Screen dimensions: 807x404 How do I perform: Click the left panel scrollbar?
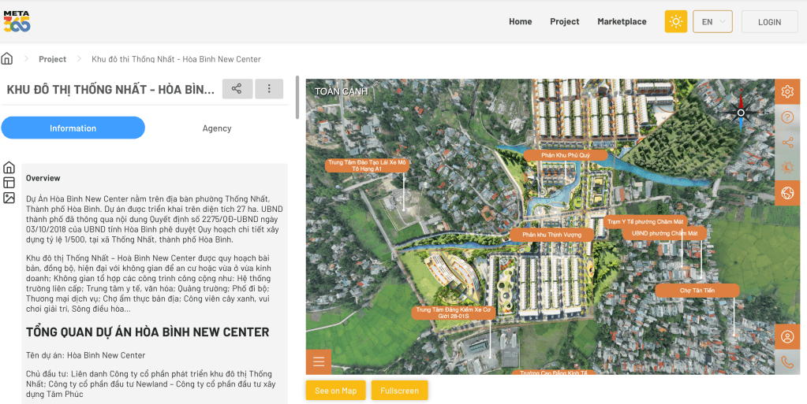coord(297,98)
